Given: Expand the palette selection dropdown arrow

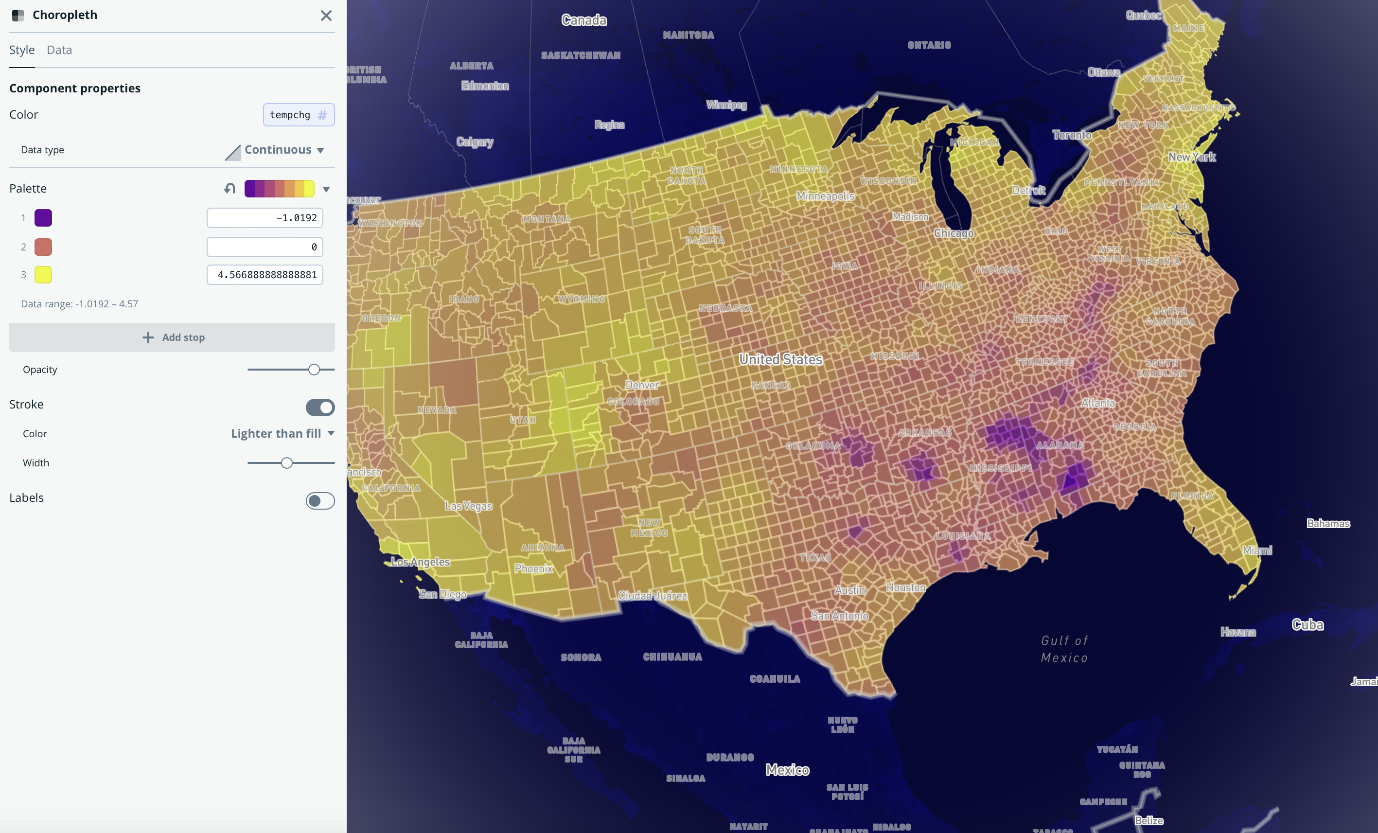Looking at the screenshot, I should coord(327,189).
